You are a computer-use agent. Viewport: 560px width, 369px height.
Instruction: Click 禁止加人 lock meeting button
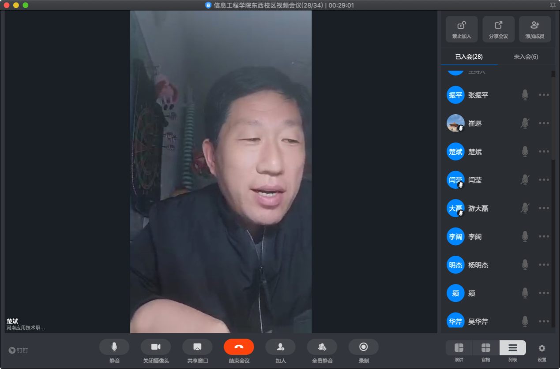(x=462, y=29)
